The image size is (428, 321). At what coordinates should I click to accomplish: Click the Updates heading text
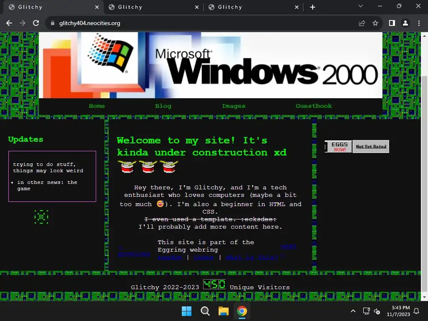click(25, 139)
